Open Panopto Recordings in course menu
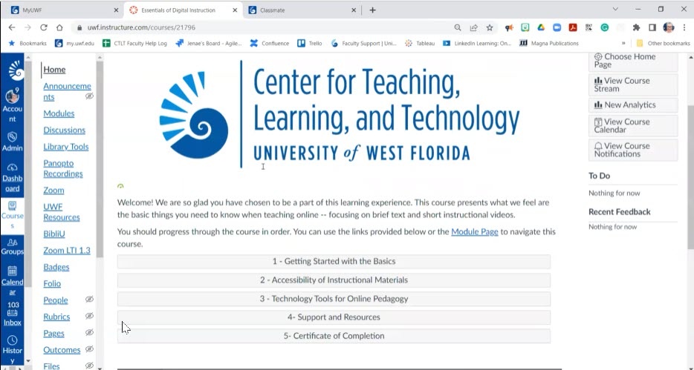The height and width of the screenshot is (370, 694). coord(63,168)
